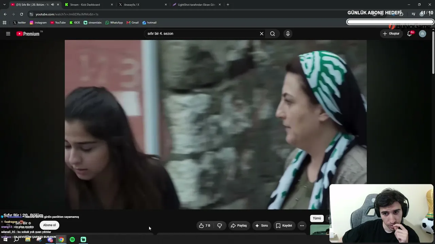The height and width of the screenshot is (244, 435).
Task: Click the YouTube search magnifier button
Action: coord(273,34)
